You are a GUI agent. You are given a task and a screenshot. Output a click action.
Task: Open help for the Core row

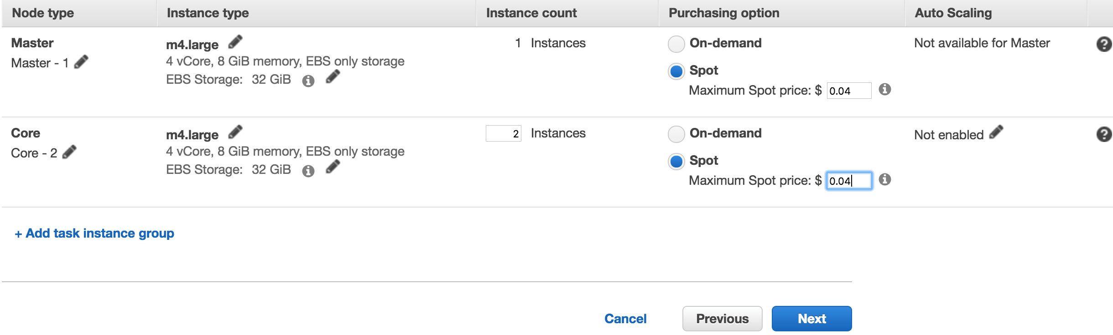click(1103, 134)
